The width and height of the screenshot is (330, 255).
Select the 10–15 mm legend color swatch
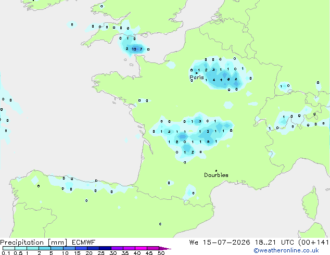pyautogui.click(x=69, y=248)
